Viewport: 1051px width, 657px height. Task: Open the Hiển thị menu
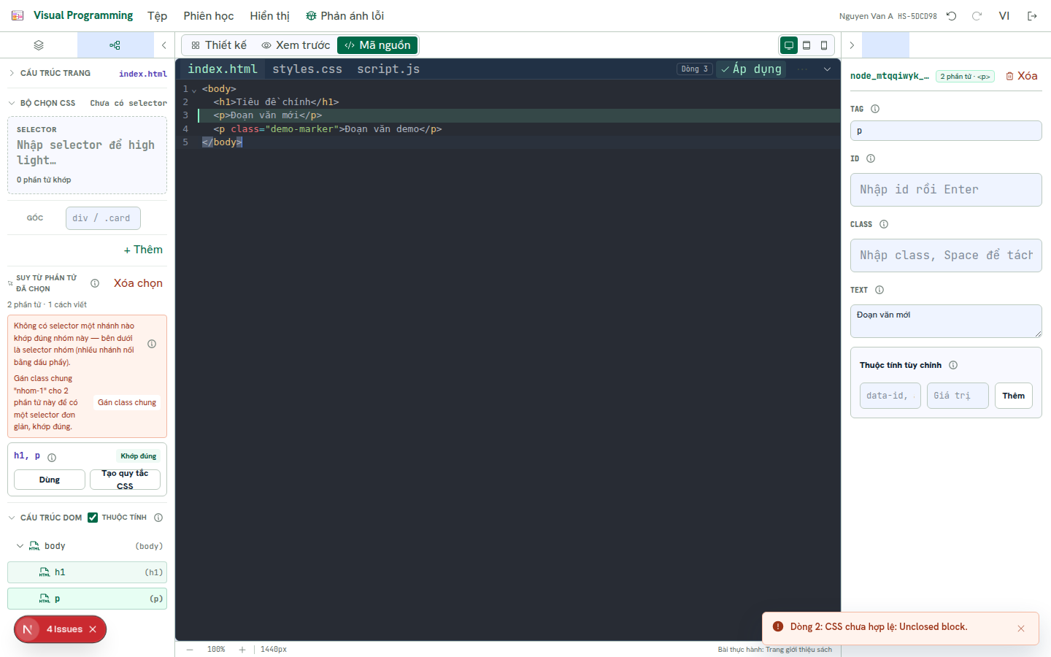(x=270, y=16)
